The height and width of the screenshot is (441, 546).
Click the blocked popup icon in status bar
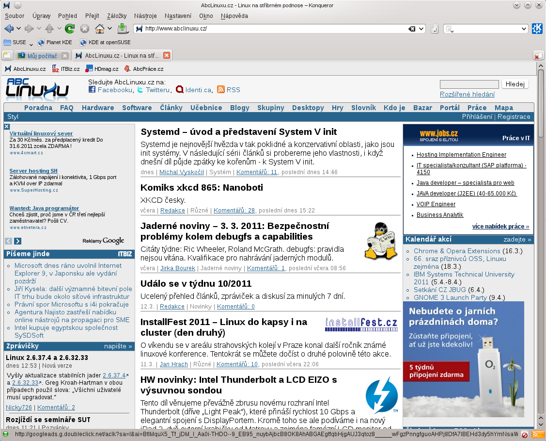524,434
